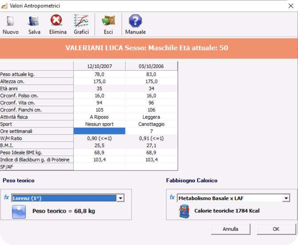Click W/H Ratio cell 0,91 (<=1)
298x245 pixels.
[151, 138]
